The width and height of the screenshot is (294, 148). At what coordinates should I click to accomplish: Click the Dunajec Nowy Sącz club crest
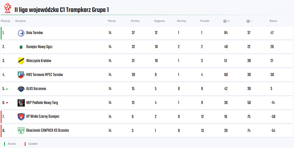pyautogui.click(x=21, y=47)
